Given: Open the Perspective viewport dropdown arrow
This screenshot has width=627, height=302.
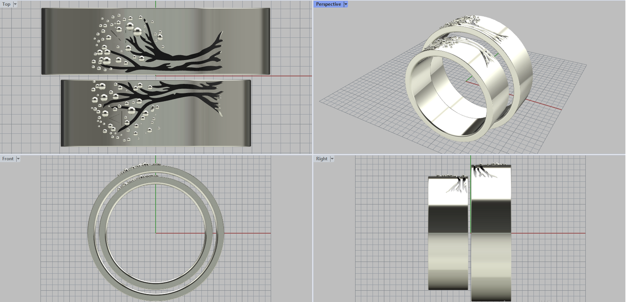Looking at the screenshot, I should click(346, 4).
